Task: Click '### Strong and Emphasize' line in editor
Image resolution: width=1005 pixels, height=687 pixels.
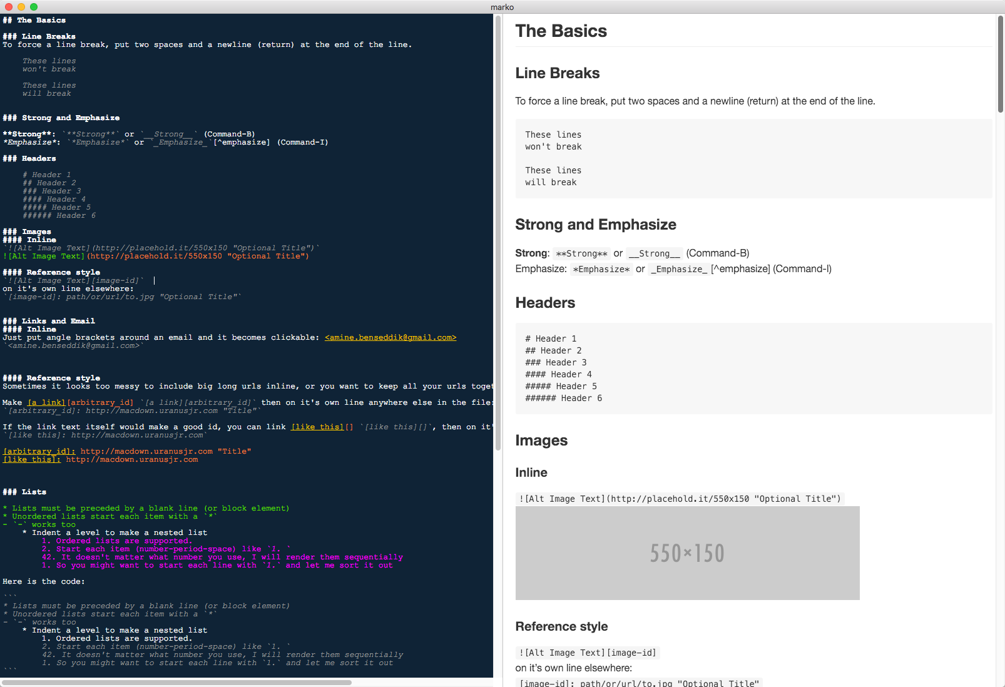Action: tap(61, 118)
